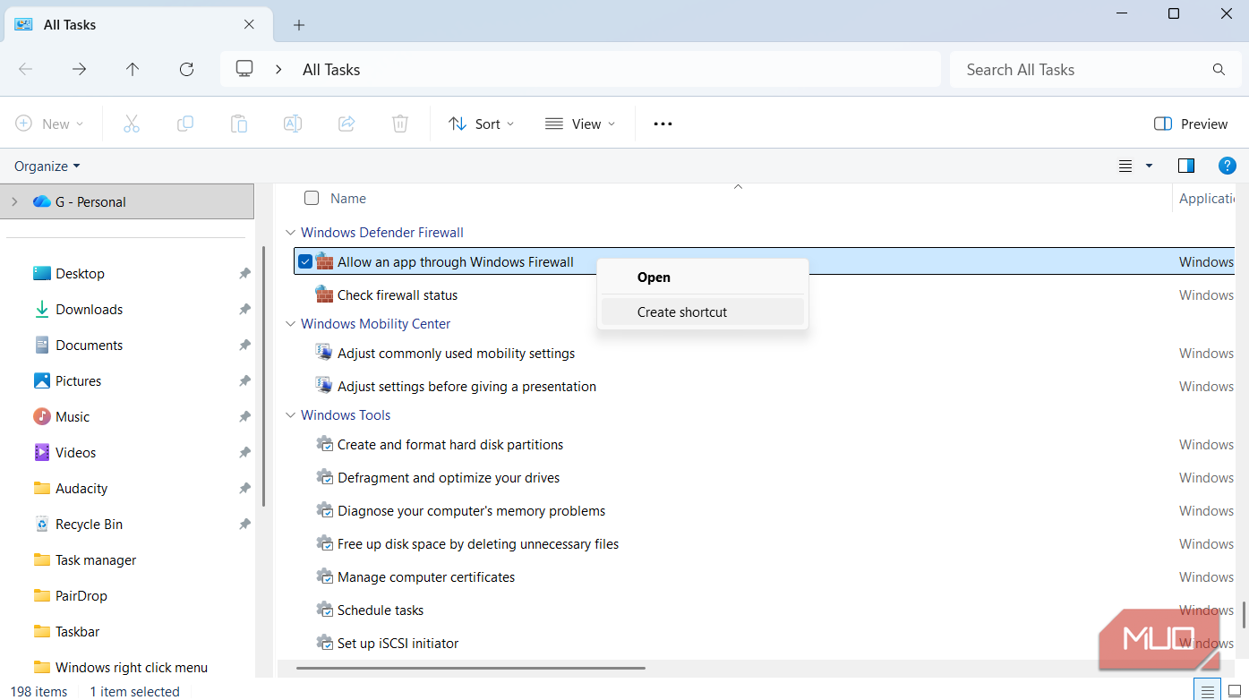The image size is (1249, 700).
Task: Click the Search All Tasks field
Action: click(1095, 69)
